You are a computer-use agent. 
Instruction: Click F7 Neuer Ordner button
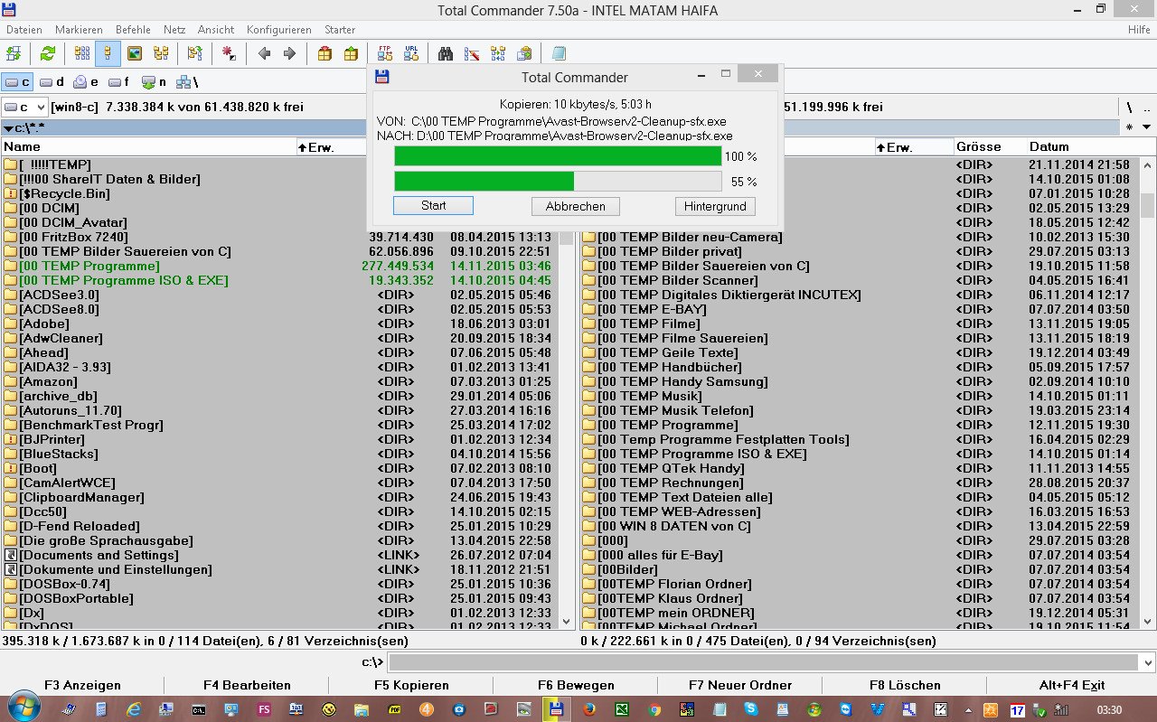coord(740,685)
